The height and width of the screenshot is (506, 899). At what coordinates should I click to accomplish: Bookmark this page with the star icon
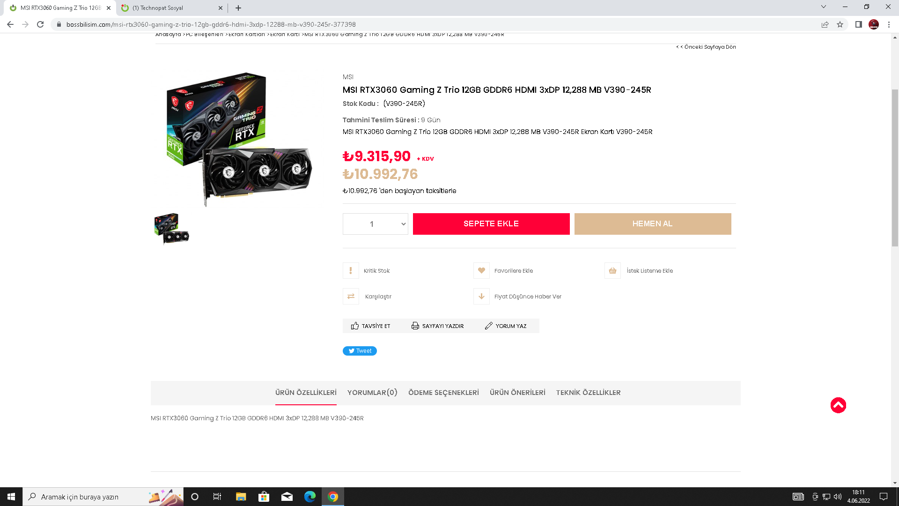(840, 24)
